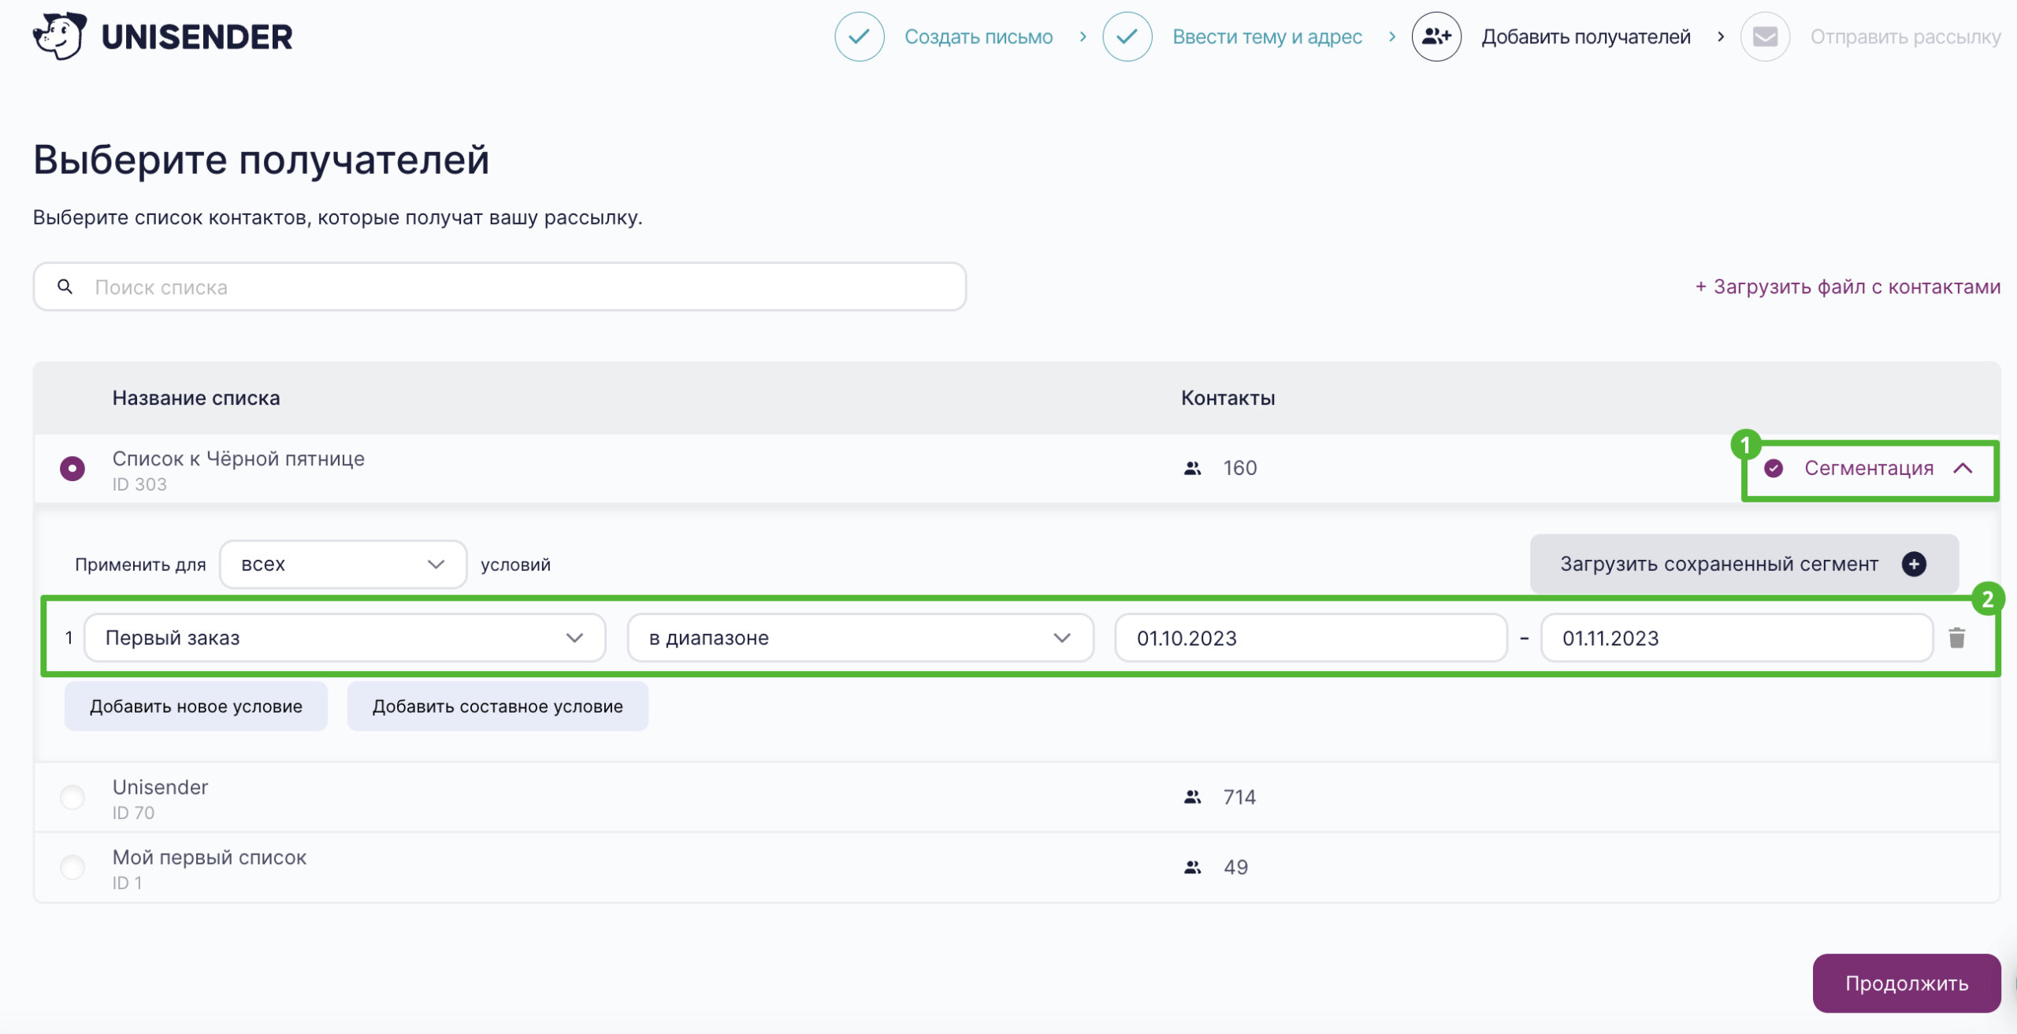This screenshot has width=2017, height=1034.
Task: Click the list name Мой первый список
Action: tap(209, 858)
